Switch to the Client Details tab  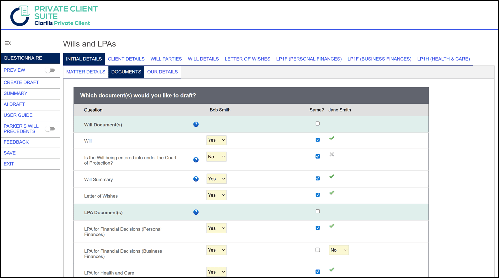[x=126, y=59]
